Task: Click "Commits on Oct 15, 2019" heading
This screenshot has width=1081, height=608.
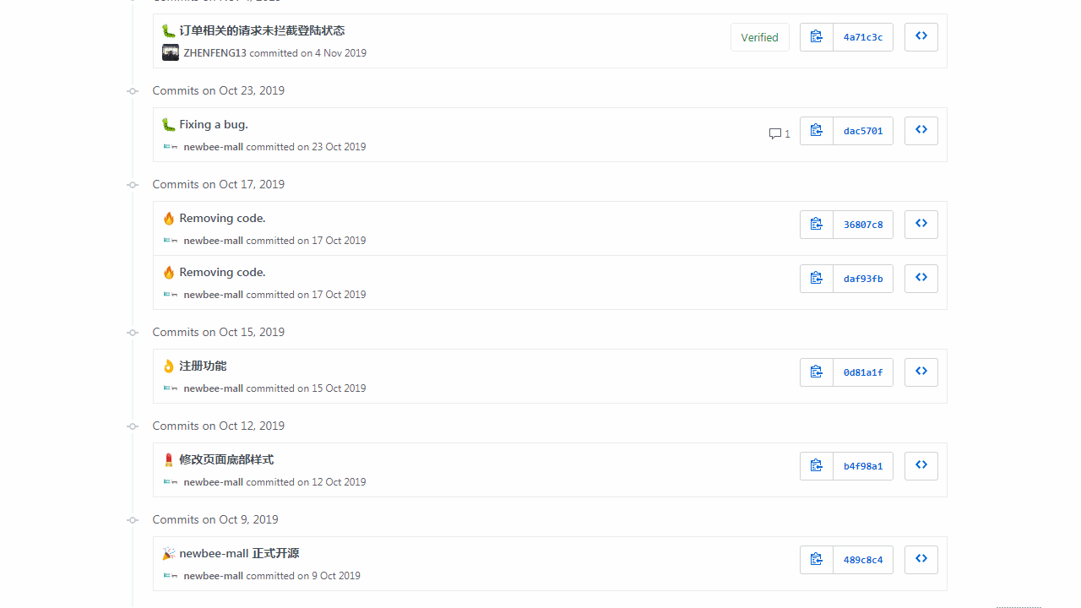Action: [x=219, y=332]
